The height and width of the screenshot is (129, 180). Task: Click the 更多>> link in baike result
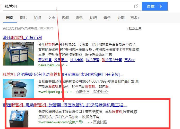[x=130, y=60]
